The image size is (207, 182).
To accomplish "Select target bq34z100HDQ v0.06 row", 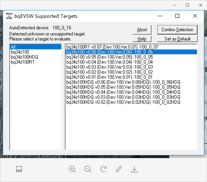I will click(x=131, y=82).
